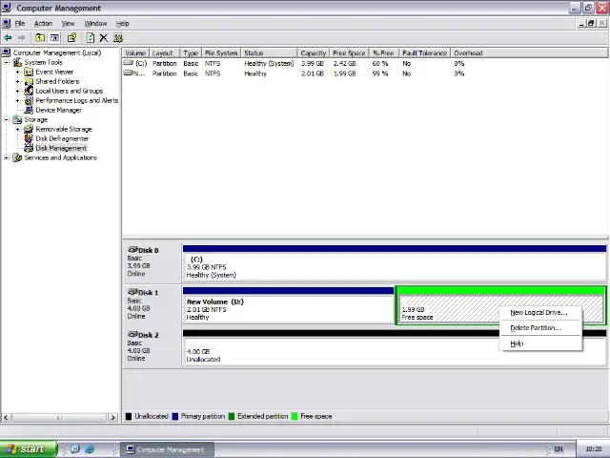This screenshot has width=610, height=458.
Task: Expand the Shared Folders node
Action: [17, 81]
